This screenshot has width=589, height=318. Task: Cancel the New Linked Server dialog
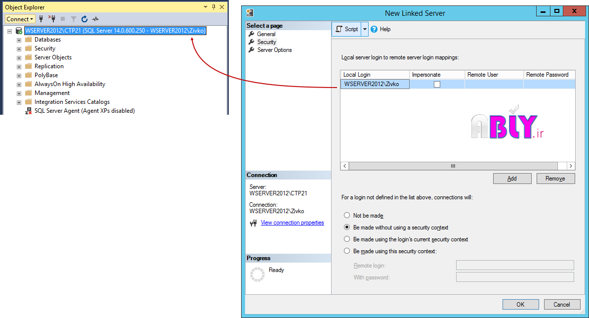click(x=562, y=305)
